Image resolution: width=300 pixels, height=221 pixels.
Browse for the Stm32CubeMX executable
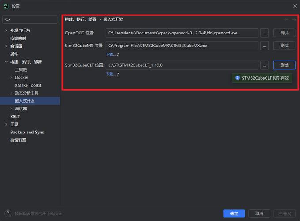[x=264, y=46]
